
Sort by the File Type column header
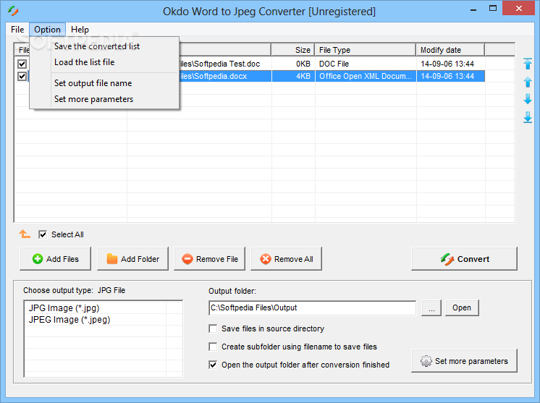point(366,50)
